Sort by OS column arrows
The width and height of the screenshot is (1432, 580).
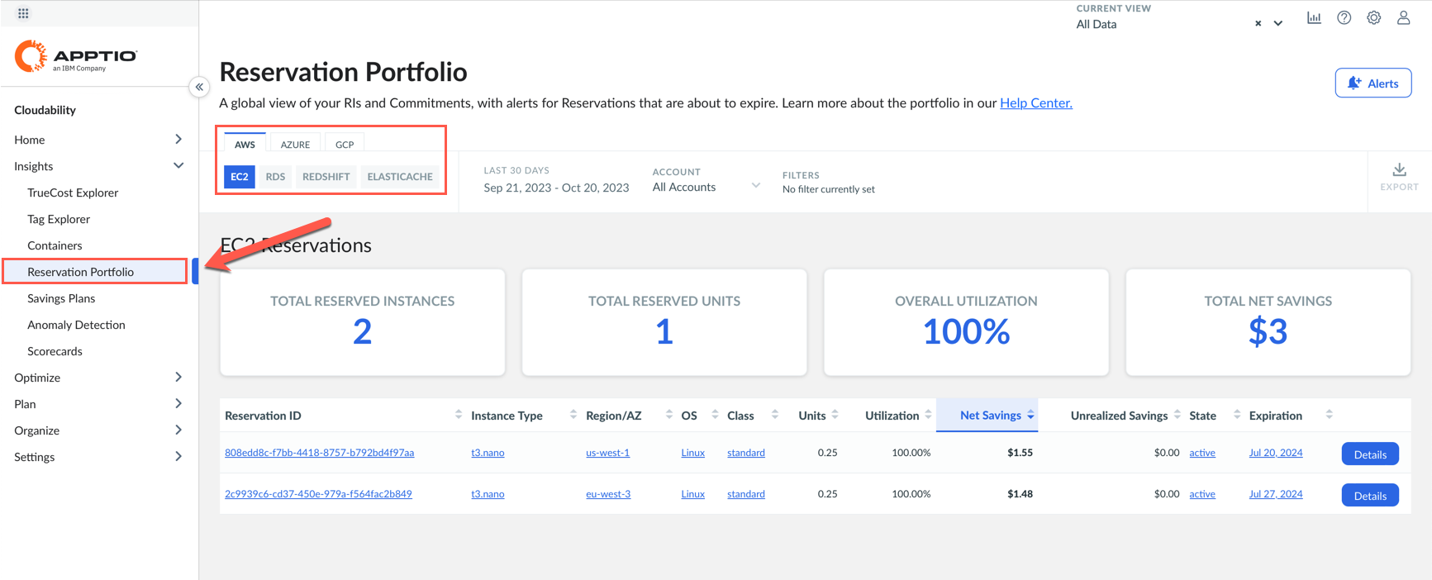point(715,415)
